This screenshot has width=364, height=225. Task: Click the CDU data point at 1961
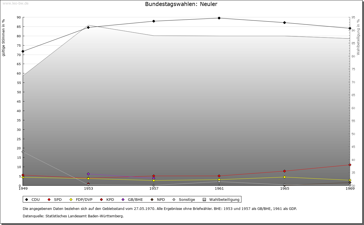[x=219, y=18]
